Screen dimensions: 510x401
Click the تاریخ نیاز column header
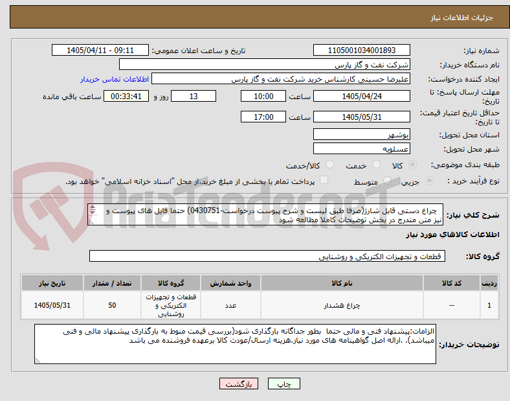52,283
